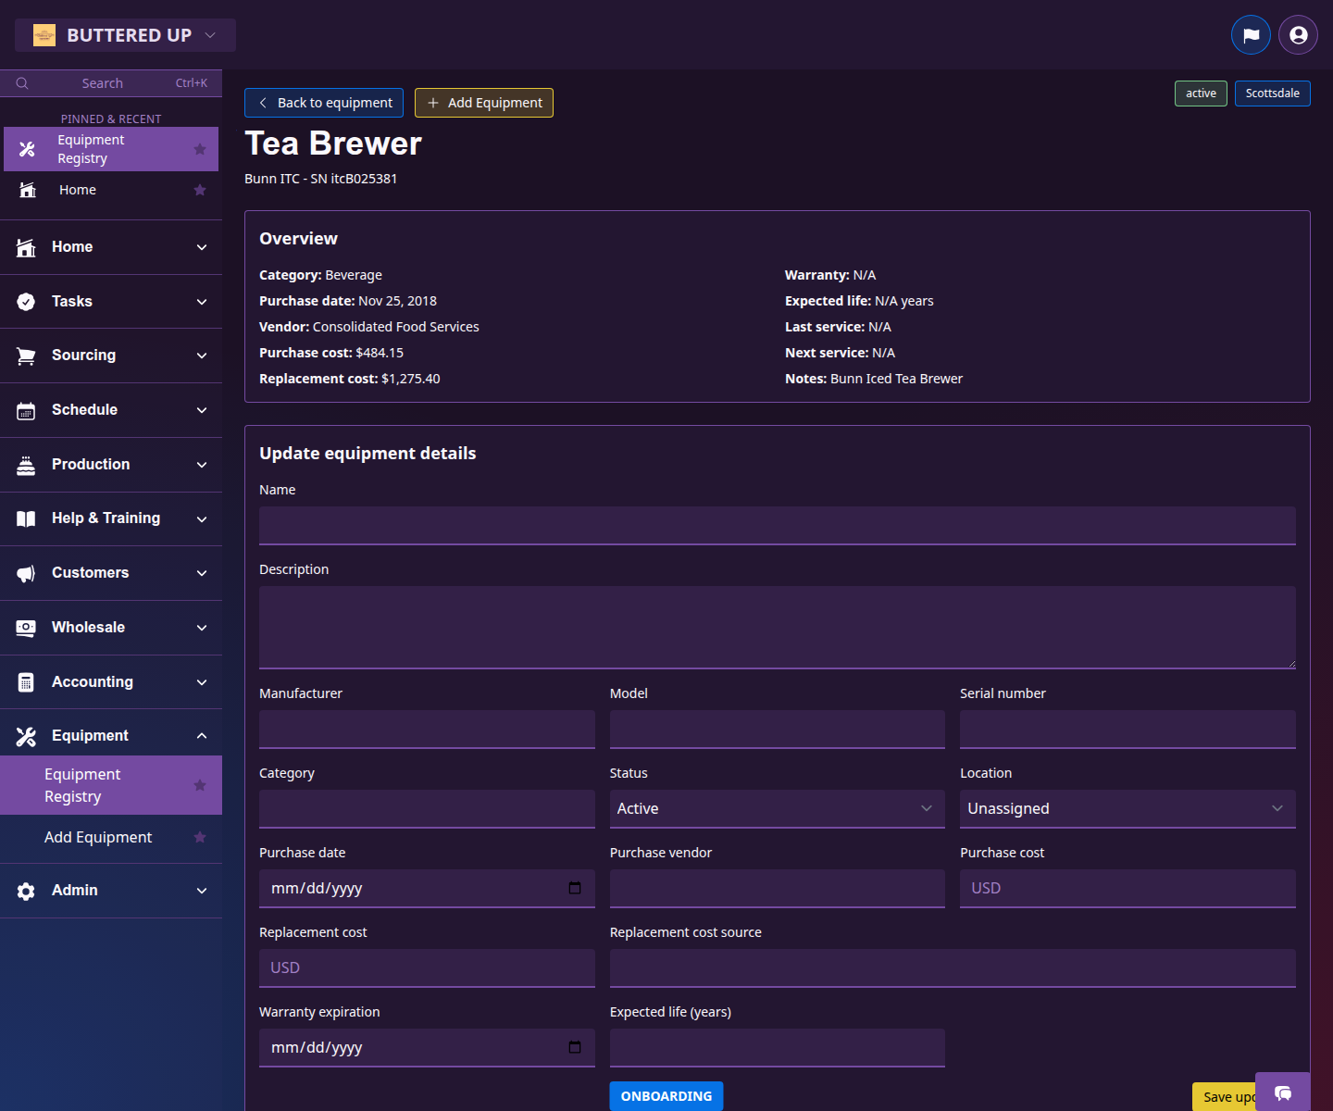Open the chat bubble in bottom corner
Viewport: 1333px width, 1111px height.
click(x=1283, y=1094)
